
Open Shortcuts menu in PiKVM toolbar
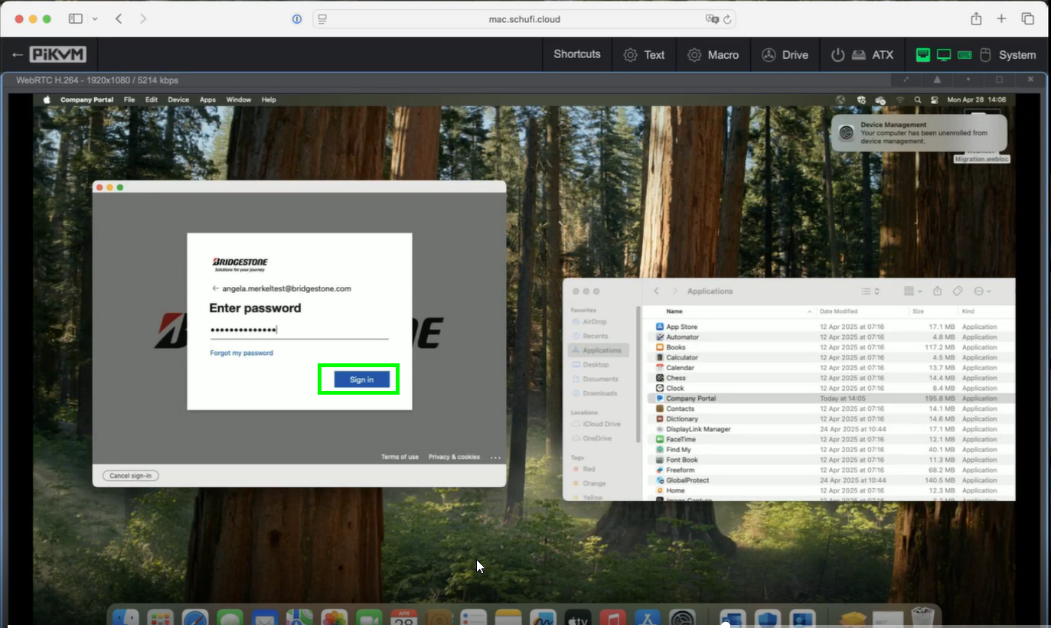point(577,54)
